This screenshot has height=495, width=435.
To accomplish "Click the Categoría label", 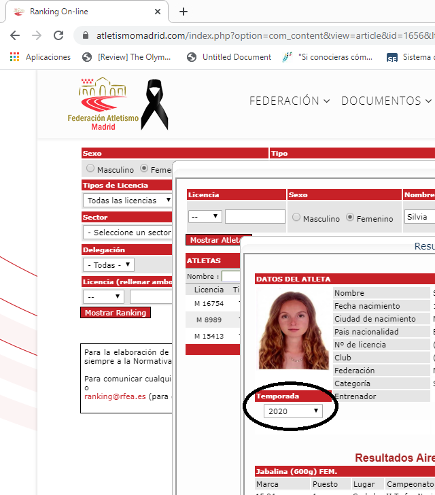I will coord(352,383).
